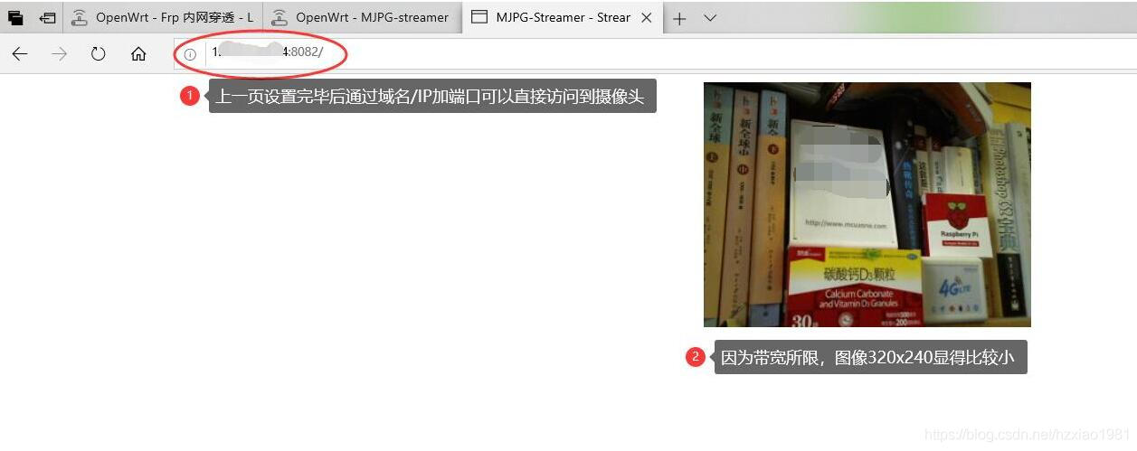Open the tabs you've set aside

[15, 17]
